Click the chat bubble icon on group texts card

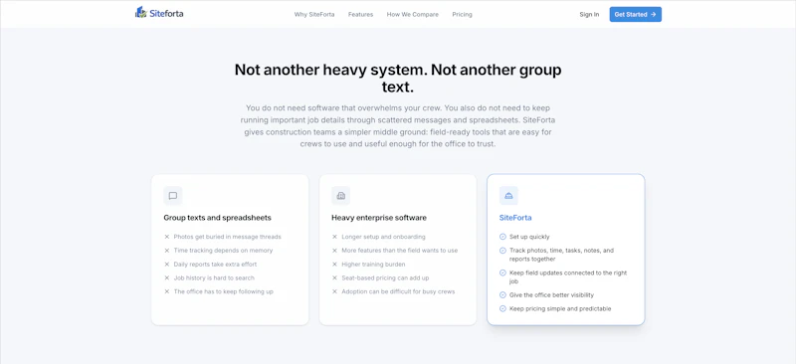tap(172, 196)
